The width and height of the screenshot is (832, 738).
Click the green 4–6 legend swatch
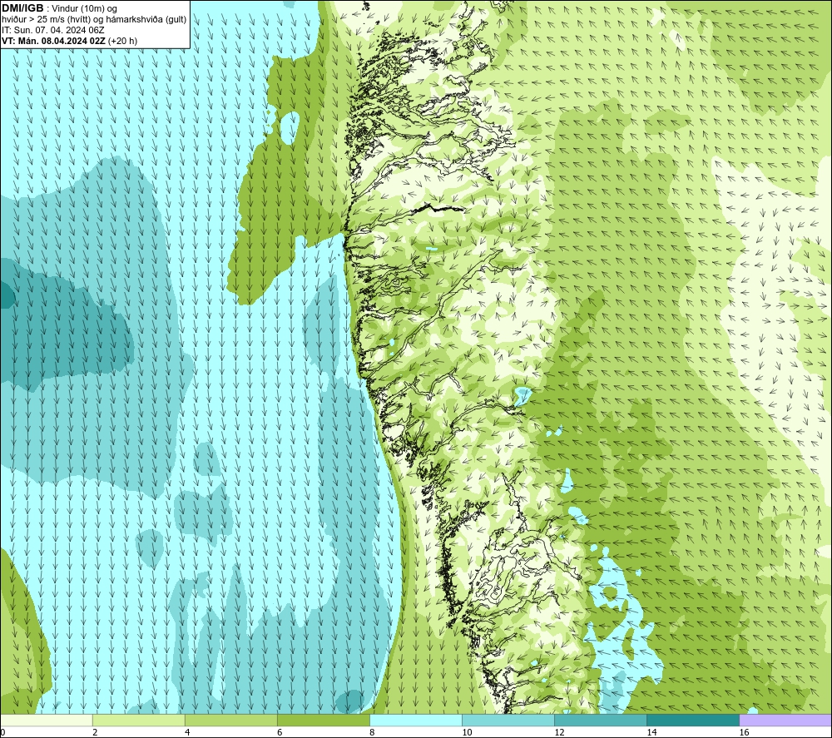230,721
